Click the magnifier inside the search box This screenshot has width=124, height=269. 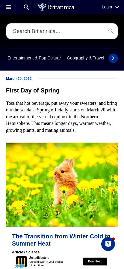(x=111, y=31)
